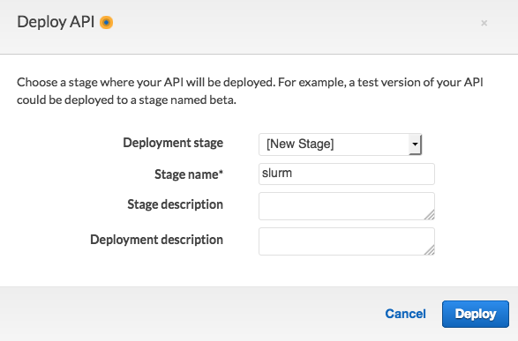
Task: Focus the Deployment description text area
Action: [x=347, y=241]
